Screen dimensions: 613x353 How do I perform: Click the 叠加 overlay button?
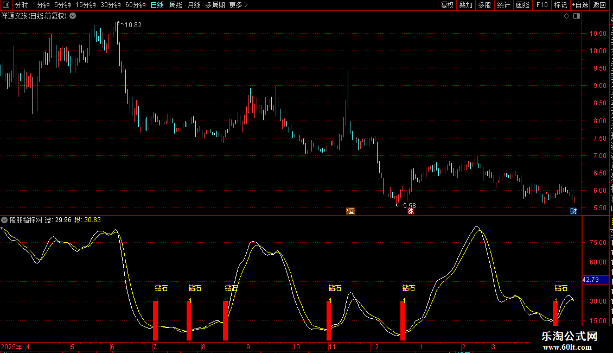(x=466, y=5)
